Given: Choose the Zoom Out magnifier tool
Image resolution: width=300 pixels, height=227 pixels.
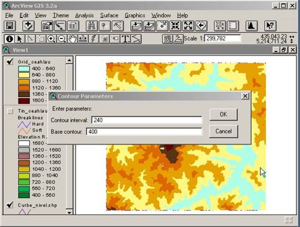Looking at the screenshot, I should [x=62, y=39].
